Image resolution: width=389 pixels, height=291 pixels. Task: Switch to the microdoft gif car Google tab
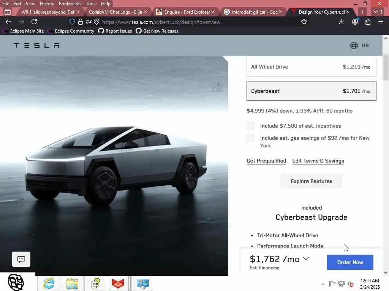pos(254,12)
